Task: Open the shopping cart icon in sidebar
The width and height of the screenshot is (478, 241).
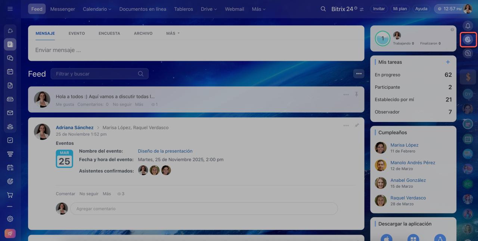Action: pos(10,195)
